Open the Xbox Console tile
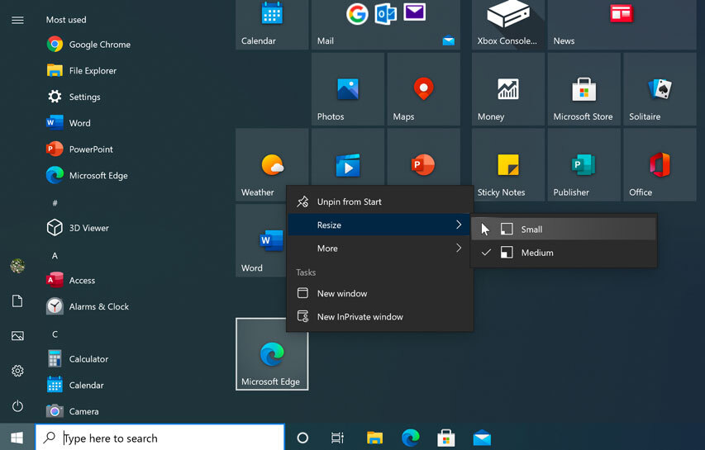The width and height of the screenshot is (705, 450). [508, 25]
